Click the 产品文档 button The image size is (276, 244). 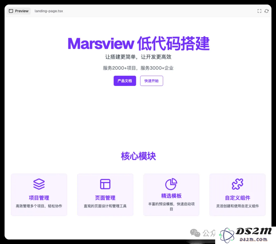tap(125, 81)
